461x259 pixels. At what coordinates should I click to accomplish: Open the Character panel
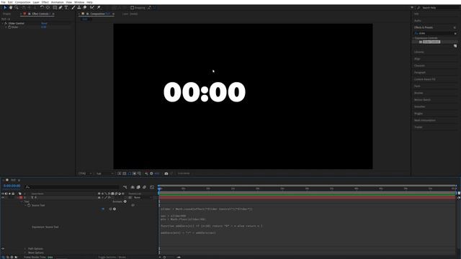(419, 65)
